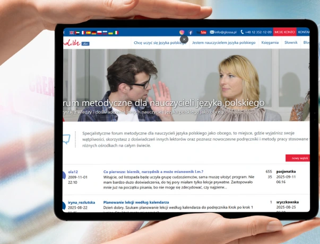Image resolution: width=320 pixels, height=244 pixels.
Task: Close the overlay with the X button
Action: [x=184, y=39]
